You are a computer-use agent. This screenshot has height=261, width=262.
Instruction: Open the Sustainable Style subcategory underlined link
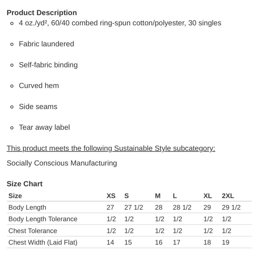click(x=111, y=148)
